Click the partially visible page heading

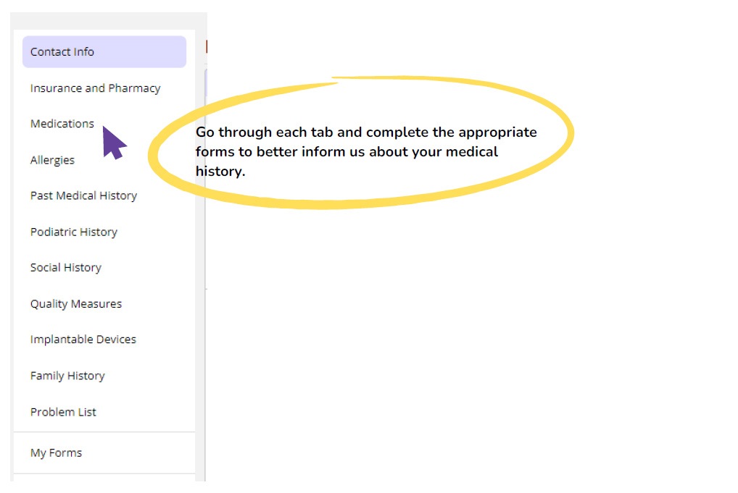tap(207, 46)
